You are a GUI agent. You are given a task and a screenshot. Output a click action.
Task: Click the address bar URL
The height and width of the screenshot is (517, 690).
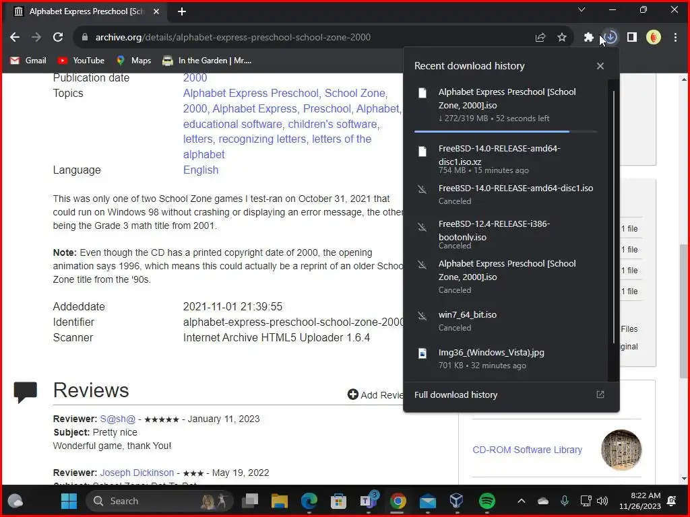coord(232,38)
